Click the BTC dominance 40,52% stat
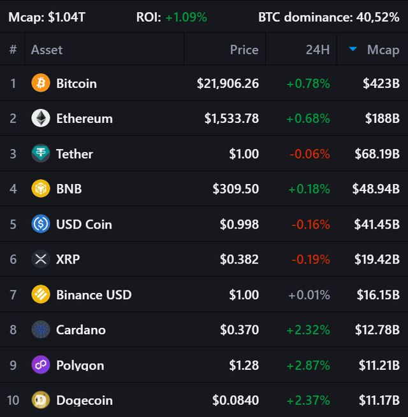Viewport: 408px width, 417px height. [x=328, y=17]
